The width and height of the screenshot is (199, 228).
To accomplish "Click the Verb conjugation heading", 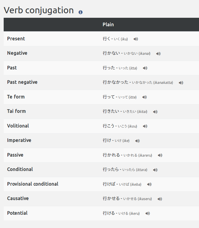I will [39, 10].
